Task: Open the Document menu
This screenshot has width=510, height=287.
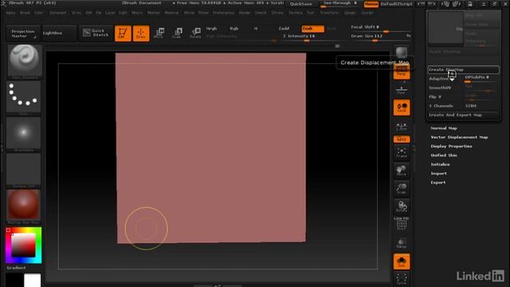Action: tap(58, 13)
